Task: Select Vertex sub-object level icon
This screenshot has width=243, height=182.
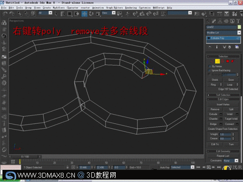Action: pos(212,61)
